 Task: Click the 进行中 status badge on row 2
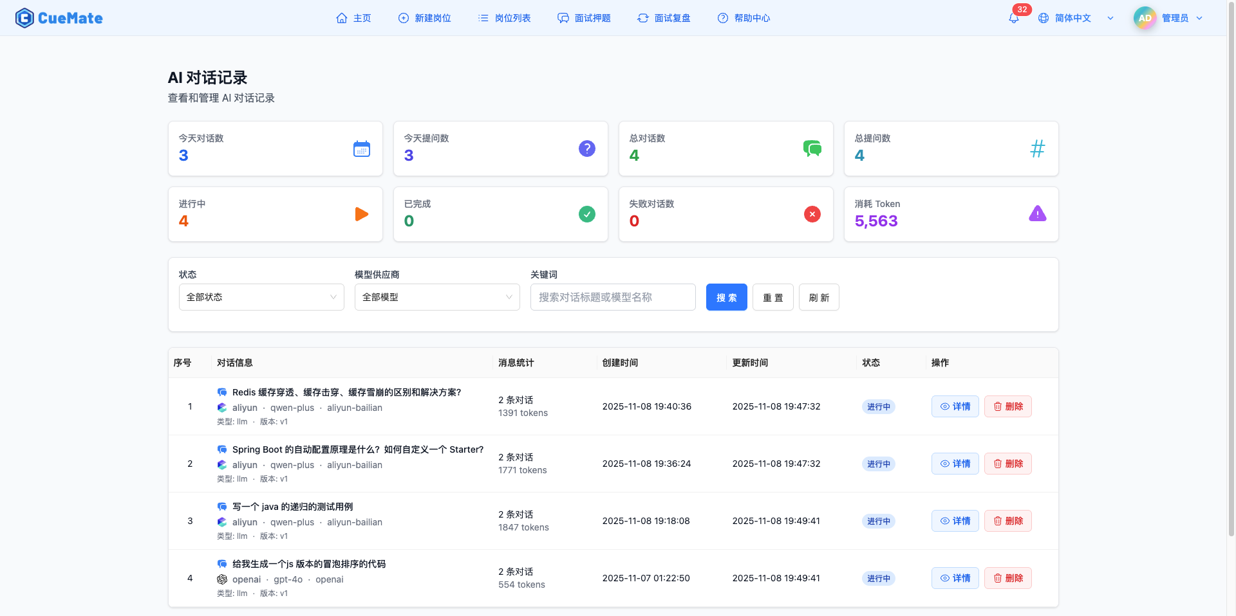click(x=878, y=464)
